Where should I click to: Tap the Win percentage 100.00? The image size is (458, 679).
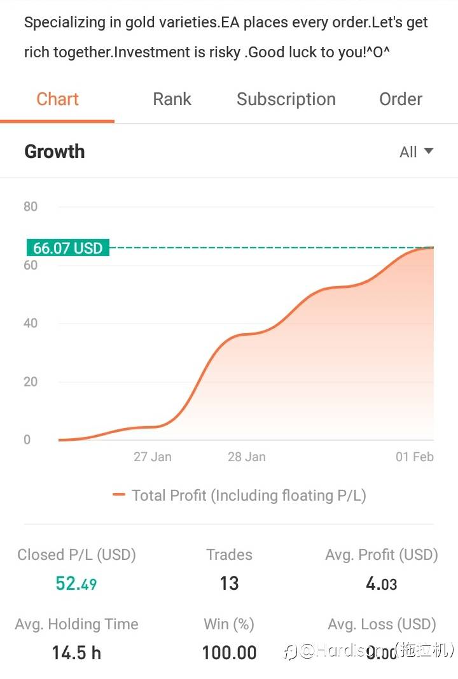pyautogui.click(x=229, y=653)
